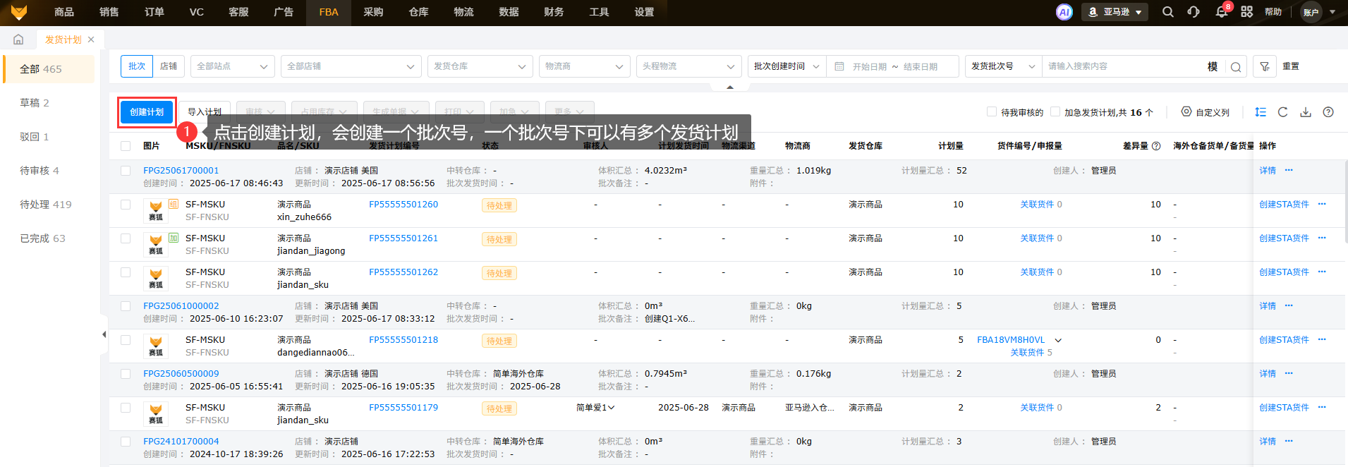This screenshot has height=467, width=1348.
Task: Check the 待我审核的 checkbox
Action: pyautogui.click(x=992, y=111)
